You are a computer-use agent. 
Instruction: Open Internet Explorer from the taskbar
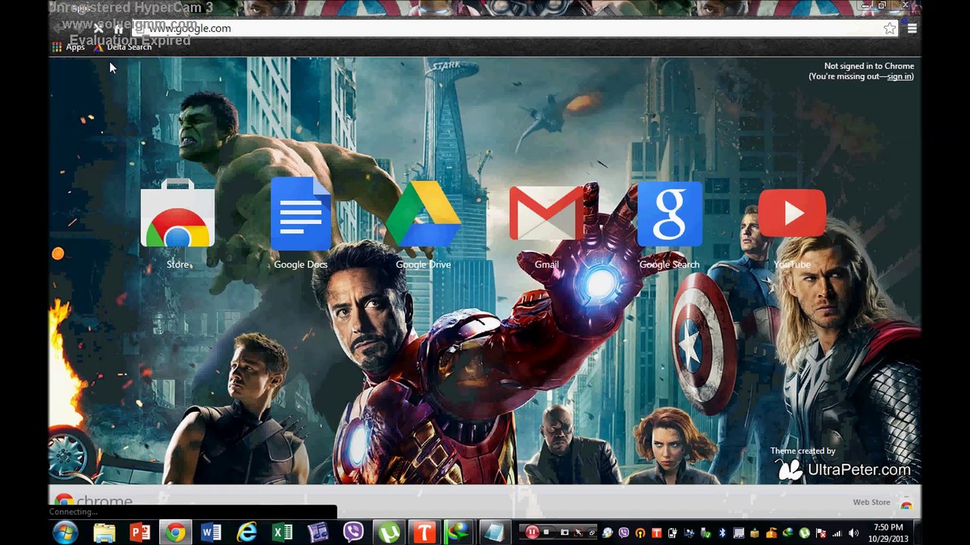tap(247, 532)
